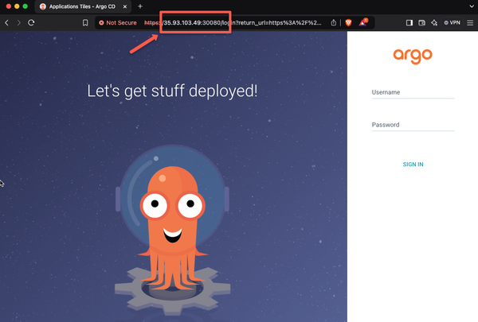Click the browser forward arrow
The image size is (478, 322).
click(x=19, y=23)
